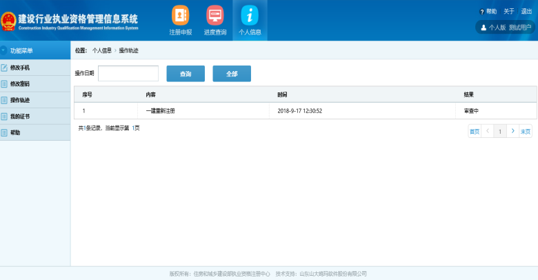Click the 操作日期 date input field
Viewport: 538px width, 280px height.
pos(128,73)
